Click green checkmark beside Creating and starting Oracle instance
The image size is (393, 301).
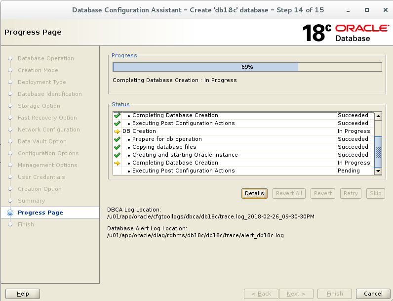(x=117, y=155)
